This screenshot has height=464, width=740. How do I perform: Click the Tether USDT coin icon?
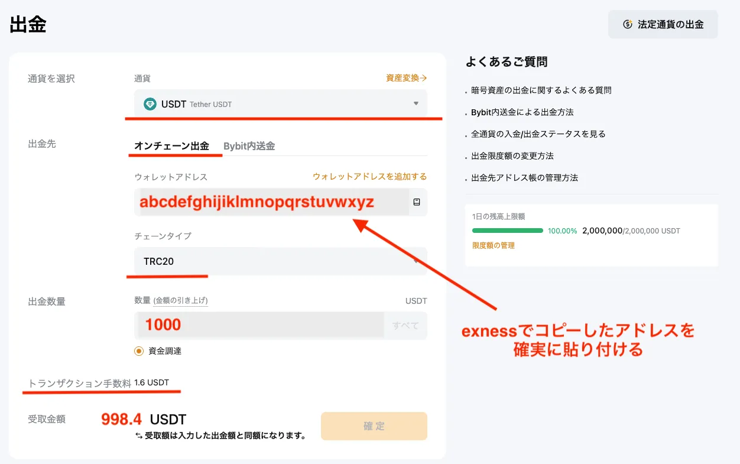coord(150,104)
